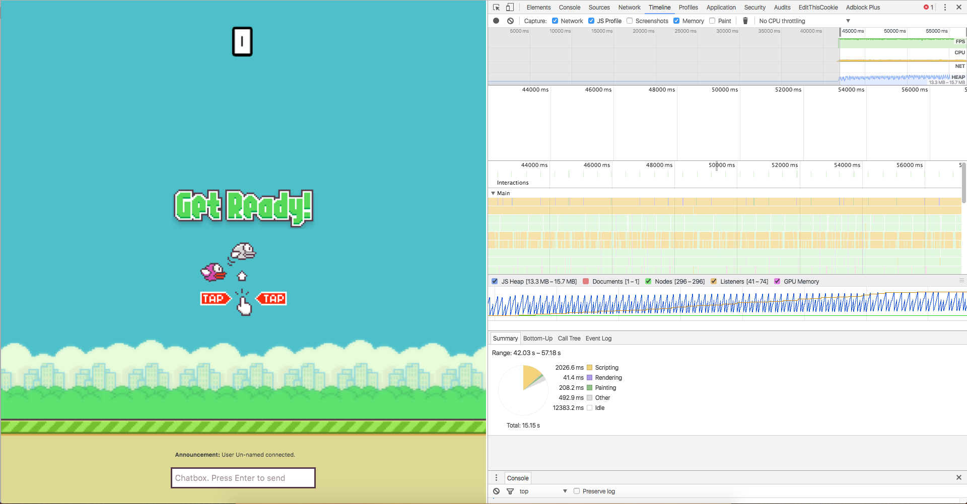Switch to the Application tab
The height and width of the screenshot is (504, 967).
pyautogui.click(x=721, y=7)
